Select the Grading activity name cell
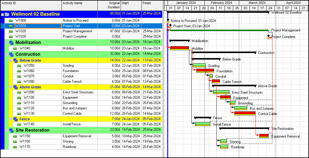Viewport: 309px width, 158px height. (80, 66)
